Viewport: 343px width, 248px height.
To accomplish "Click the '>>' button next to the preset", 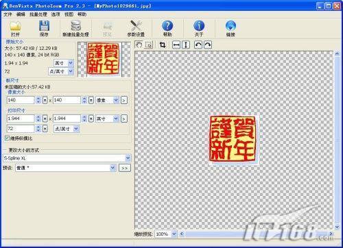I will coord(125,168).
